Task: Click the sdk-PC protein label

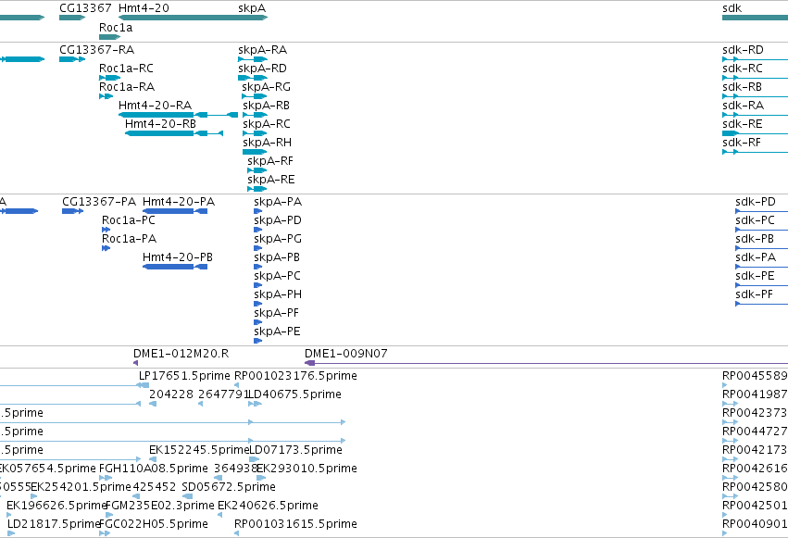Action: [x=755, y=220]
